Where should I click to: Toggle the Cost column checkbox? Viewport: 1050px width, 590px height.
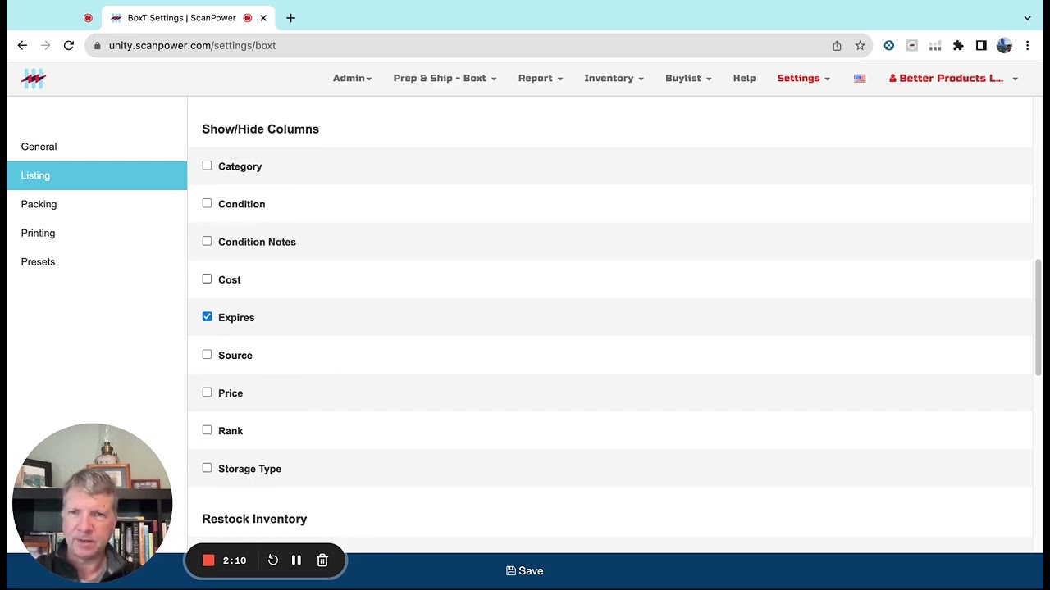click(207, 279)
